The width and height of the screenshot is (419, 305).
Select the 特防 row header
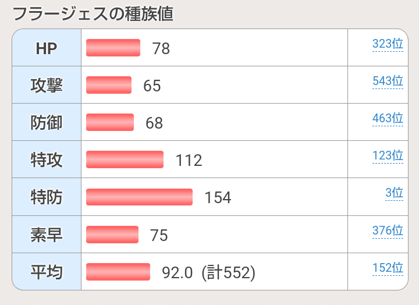(47, 197)
